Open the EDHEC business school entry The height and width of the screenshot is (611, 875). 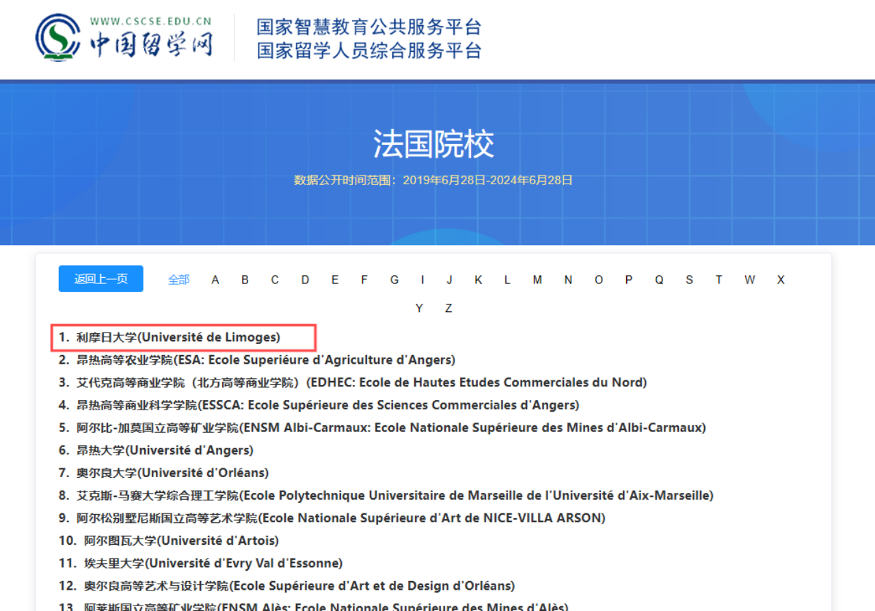(361, 382)
